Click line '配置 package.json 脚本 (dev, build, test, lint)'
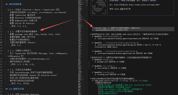The width and height of the screenshot is (178, 95). (x=35, y=34)
